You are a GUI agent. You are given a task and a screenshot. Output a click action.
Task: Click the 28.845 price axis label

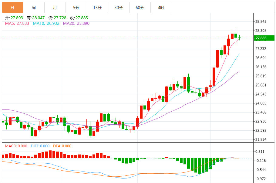(261, 21)
